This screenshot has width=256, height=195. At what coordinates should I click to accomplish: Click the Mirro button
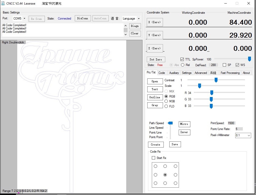click(184, 124)
